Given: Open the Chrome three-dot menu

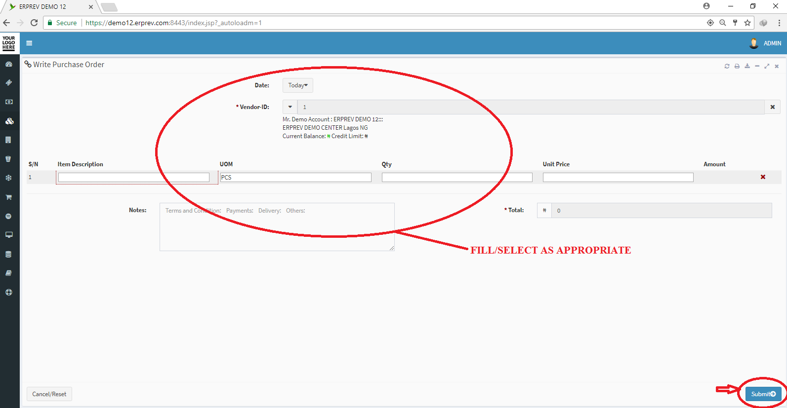Looking at the screenshot, I should pos(779,23).
